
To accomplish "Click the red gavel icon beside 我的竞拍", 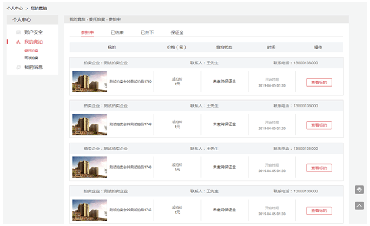I will [18, 42].
